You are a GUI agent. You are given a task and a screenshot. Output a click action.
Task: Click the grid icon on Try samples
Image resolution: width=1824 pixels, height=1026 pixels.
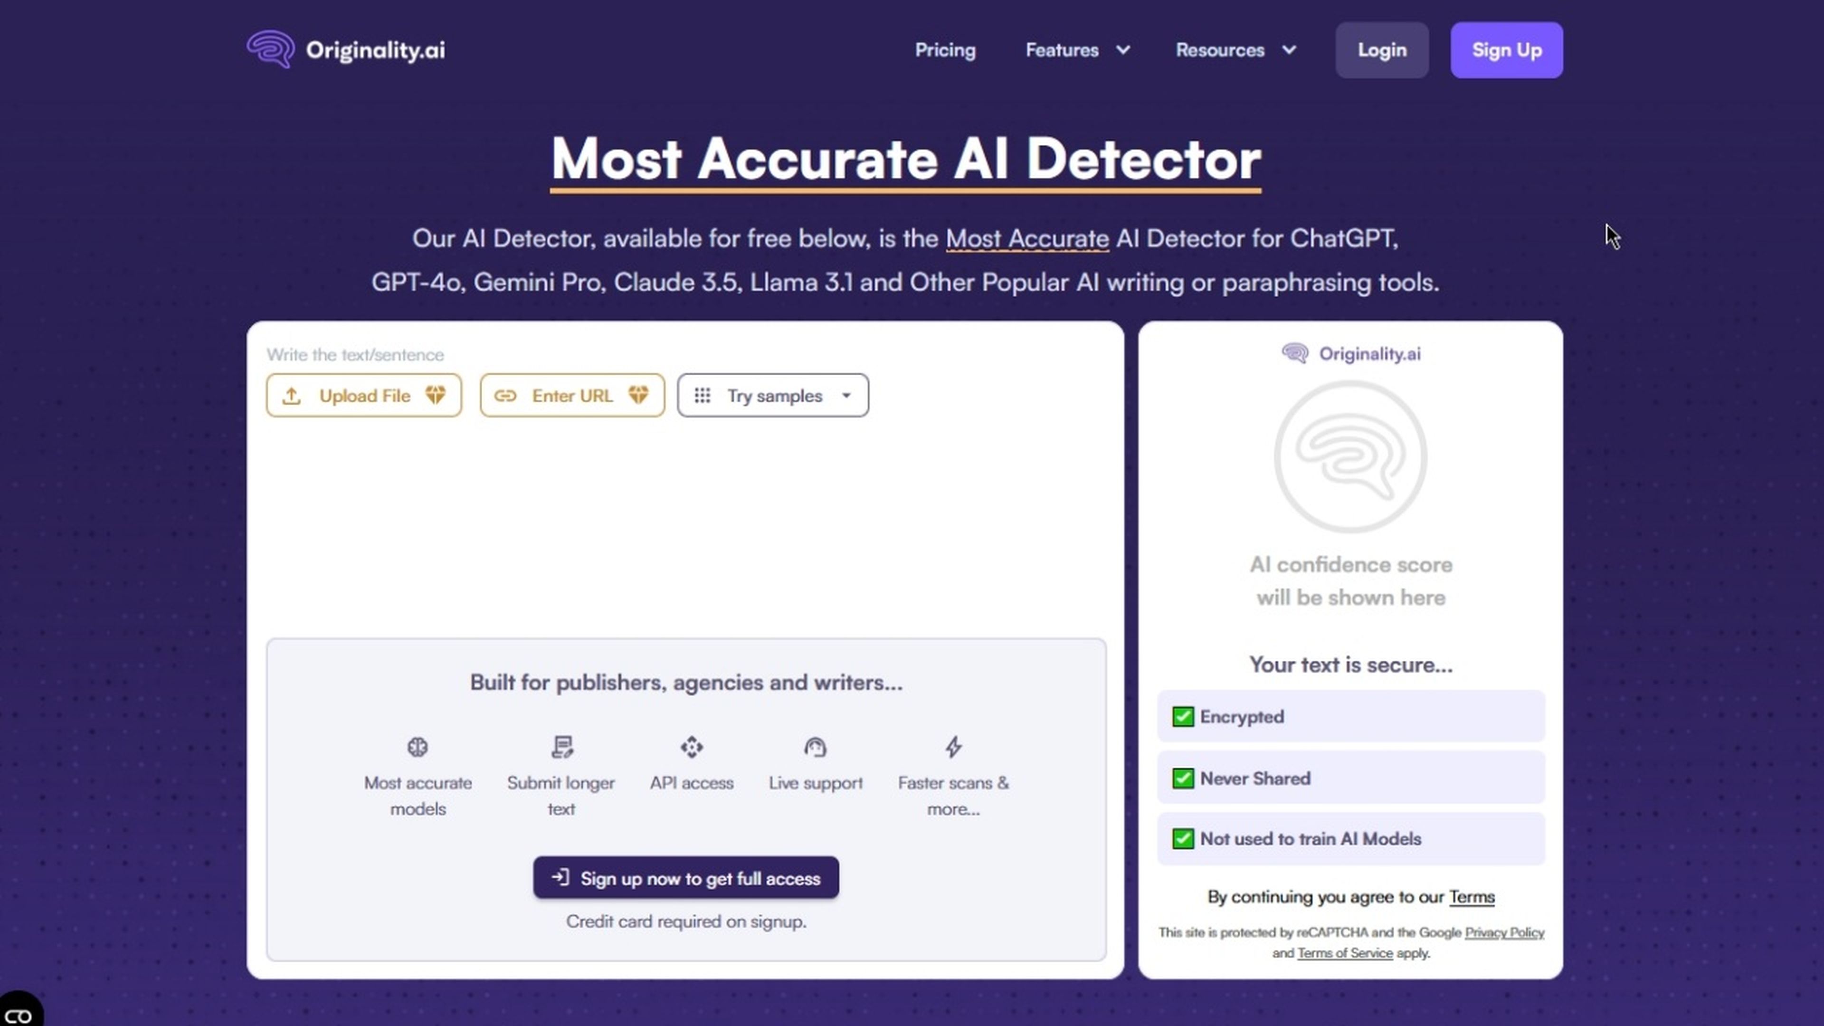click(x=703, y=396)
